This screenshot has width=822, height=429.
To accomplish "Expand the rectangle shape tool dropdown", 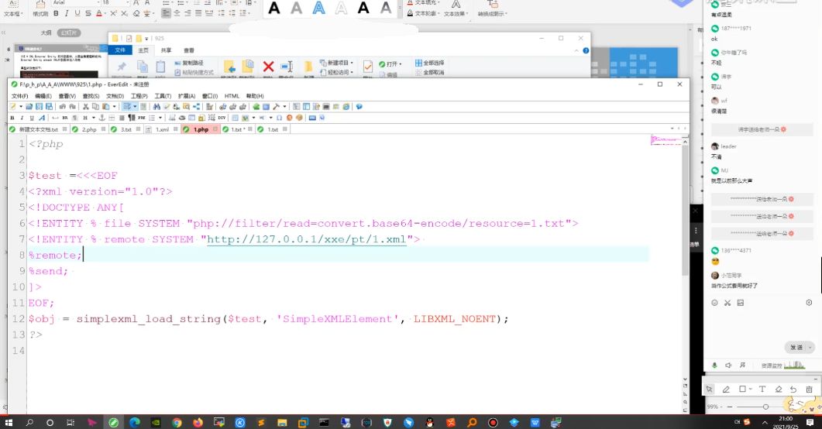I will click(x=751, y=390).
